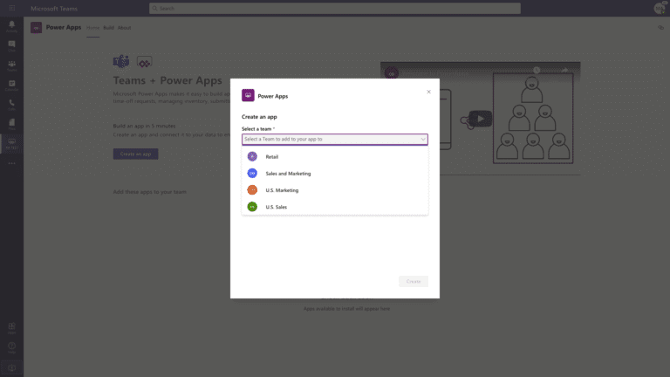Choose U.S. Sales from the list

(x=335, y=207)
